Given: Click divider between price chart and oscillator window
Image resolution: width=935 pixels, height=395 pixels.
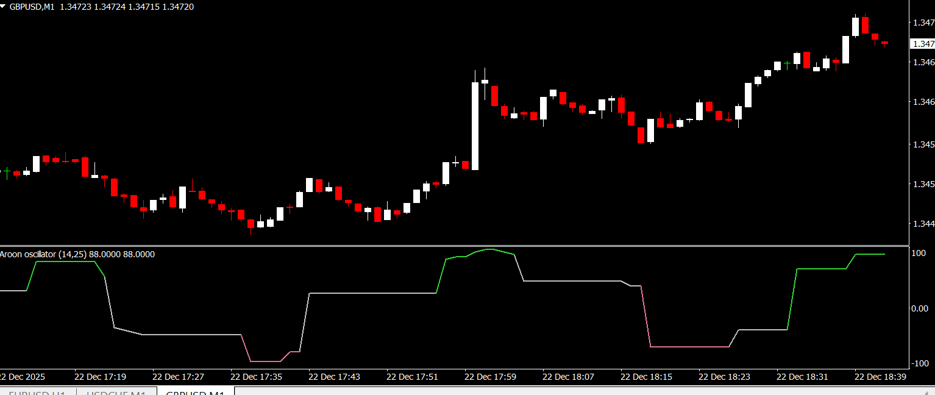Looking at the screenshot, I should [x=454, y=246].
